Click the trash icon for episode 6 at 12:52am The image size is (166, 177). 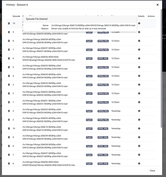[x=9, y=58]
